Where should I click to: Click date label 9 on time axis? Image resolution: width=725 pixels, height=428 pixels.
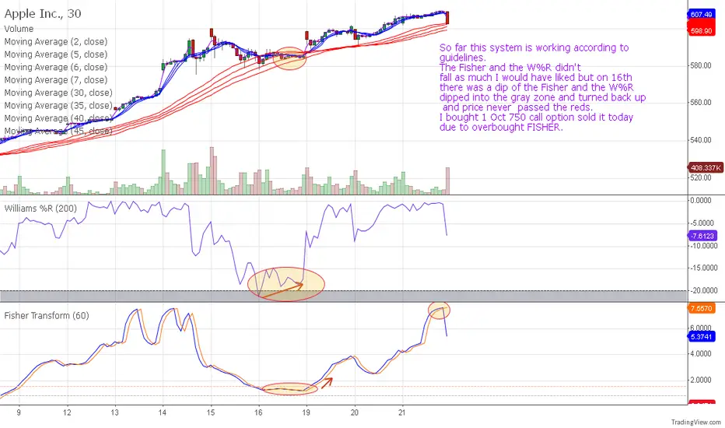[19, 412]
